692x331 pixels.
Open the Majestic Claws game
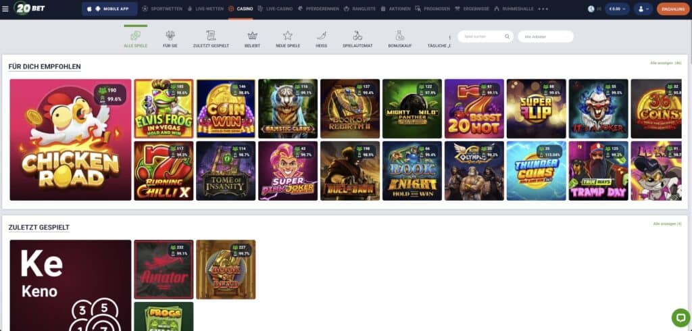[x=288, y=109]
